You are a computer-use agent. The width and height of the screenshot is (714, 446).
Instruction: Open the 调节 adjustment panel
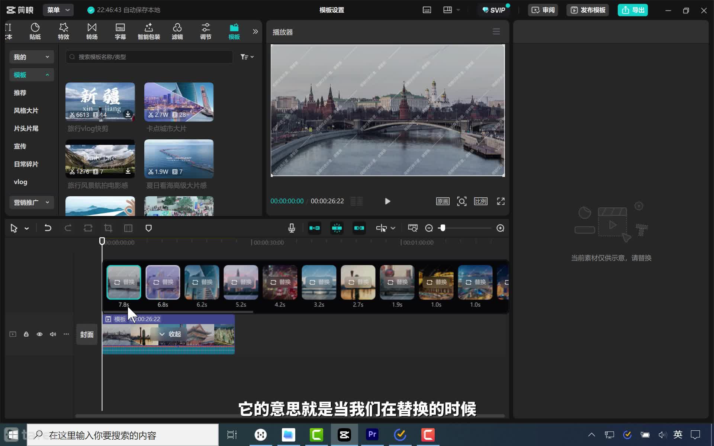(206, 31)
